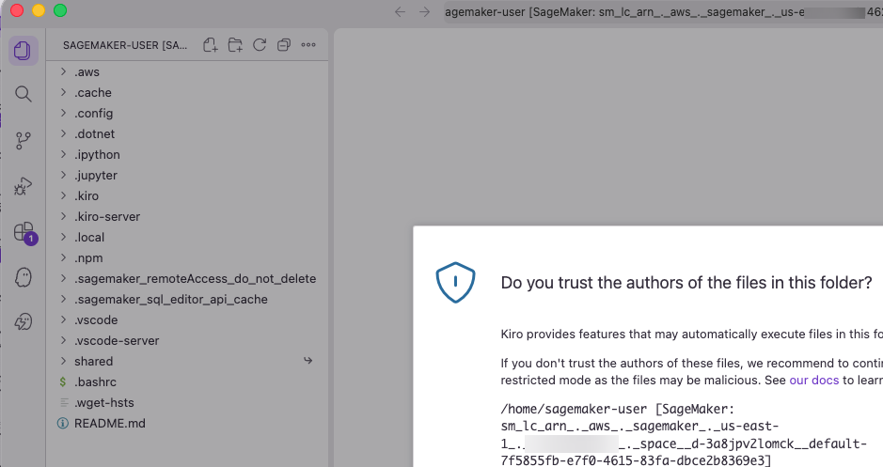Open the Extensions view with badge

click(x=24, y=232)
